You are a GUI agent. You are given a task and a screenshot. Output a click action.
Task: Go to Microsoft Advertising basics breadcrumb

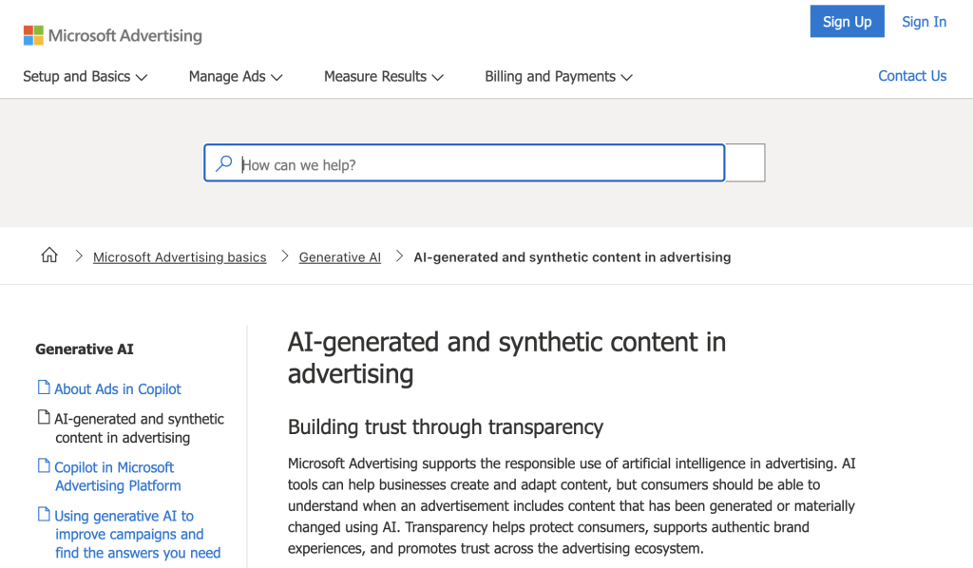[180, 256]
